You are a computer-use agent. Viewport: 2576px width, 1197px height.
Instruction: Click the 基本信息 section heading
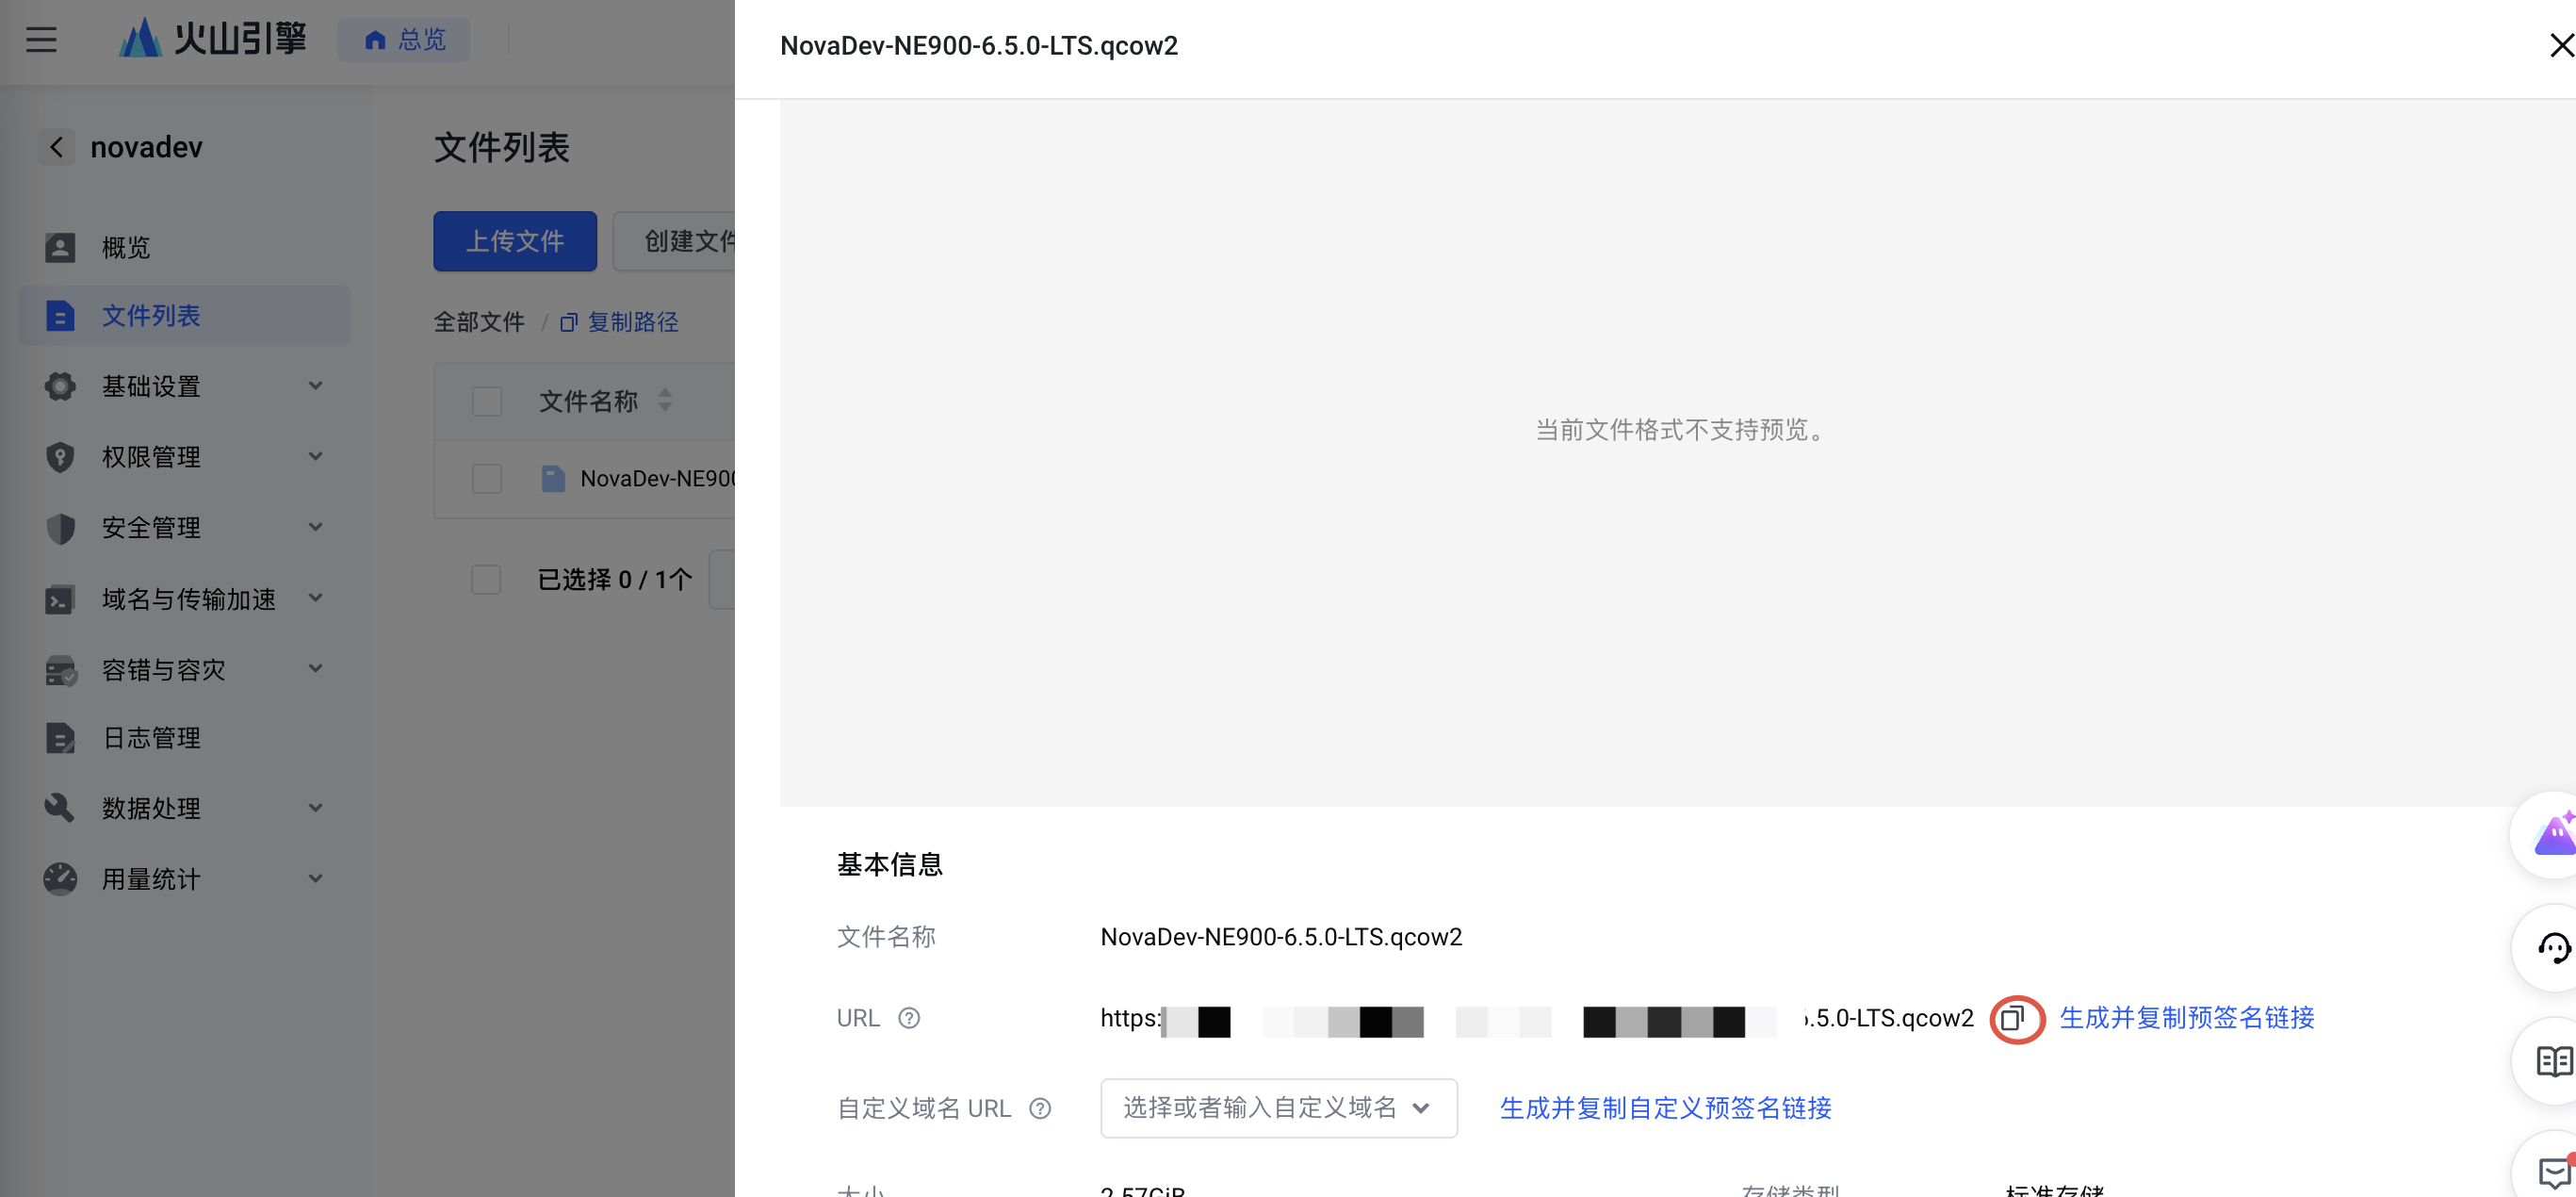tap(890, 864)
